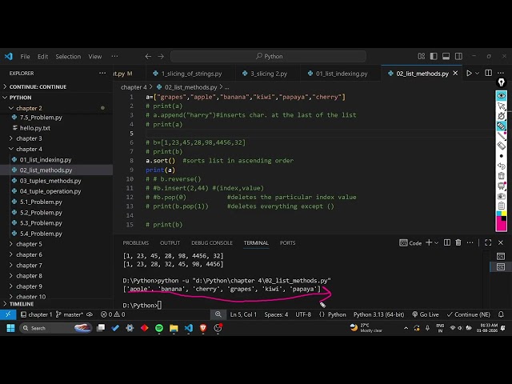
Task: Select the highlighter marker tool in annotation toolbar
Action: point(502,126)
